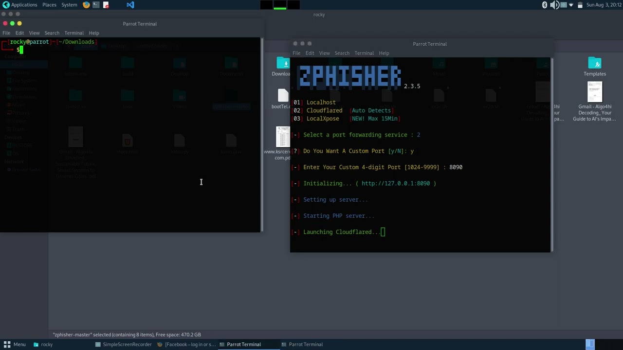Open Help menu in left terminal
Image resolution: width=623 pixels, height=350 pixels.
(94, 33)
